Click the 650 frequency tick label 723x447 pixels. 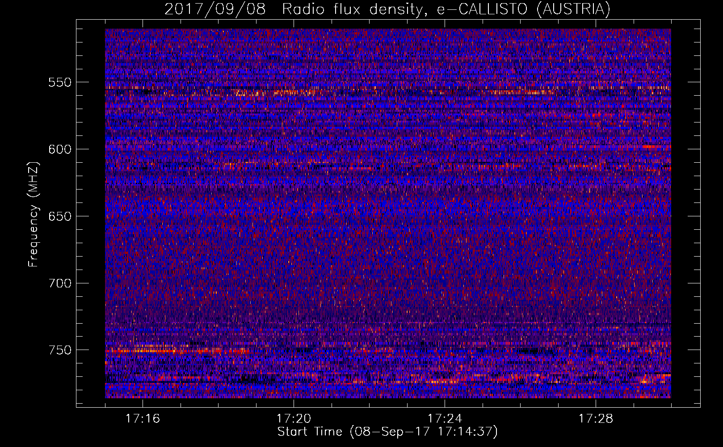coord(60,216)
